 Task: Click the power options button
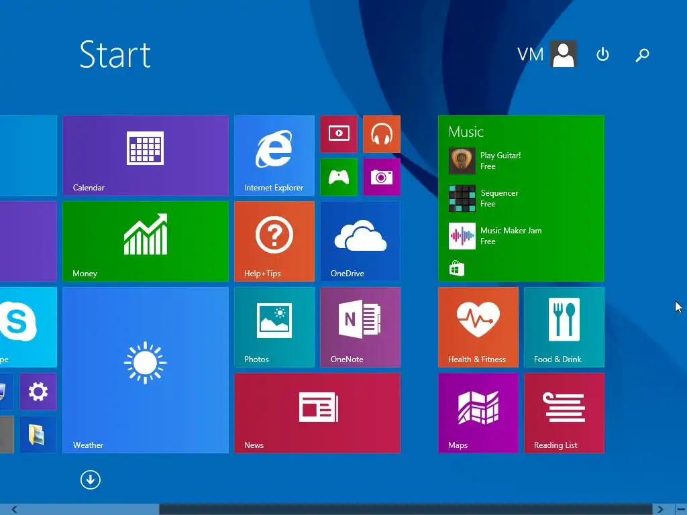[603, 55]
